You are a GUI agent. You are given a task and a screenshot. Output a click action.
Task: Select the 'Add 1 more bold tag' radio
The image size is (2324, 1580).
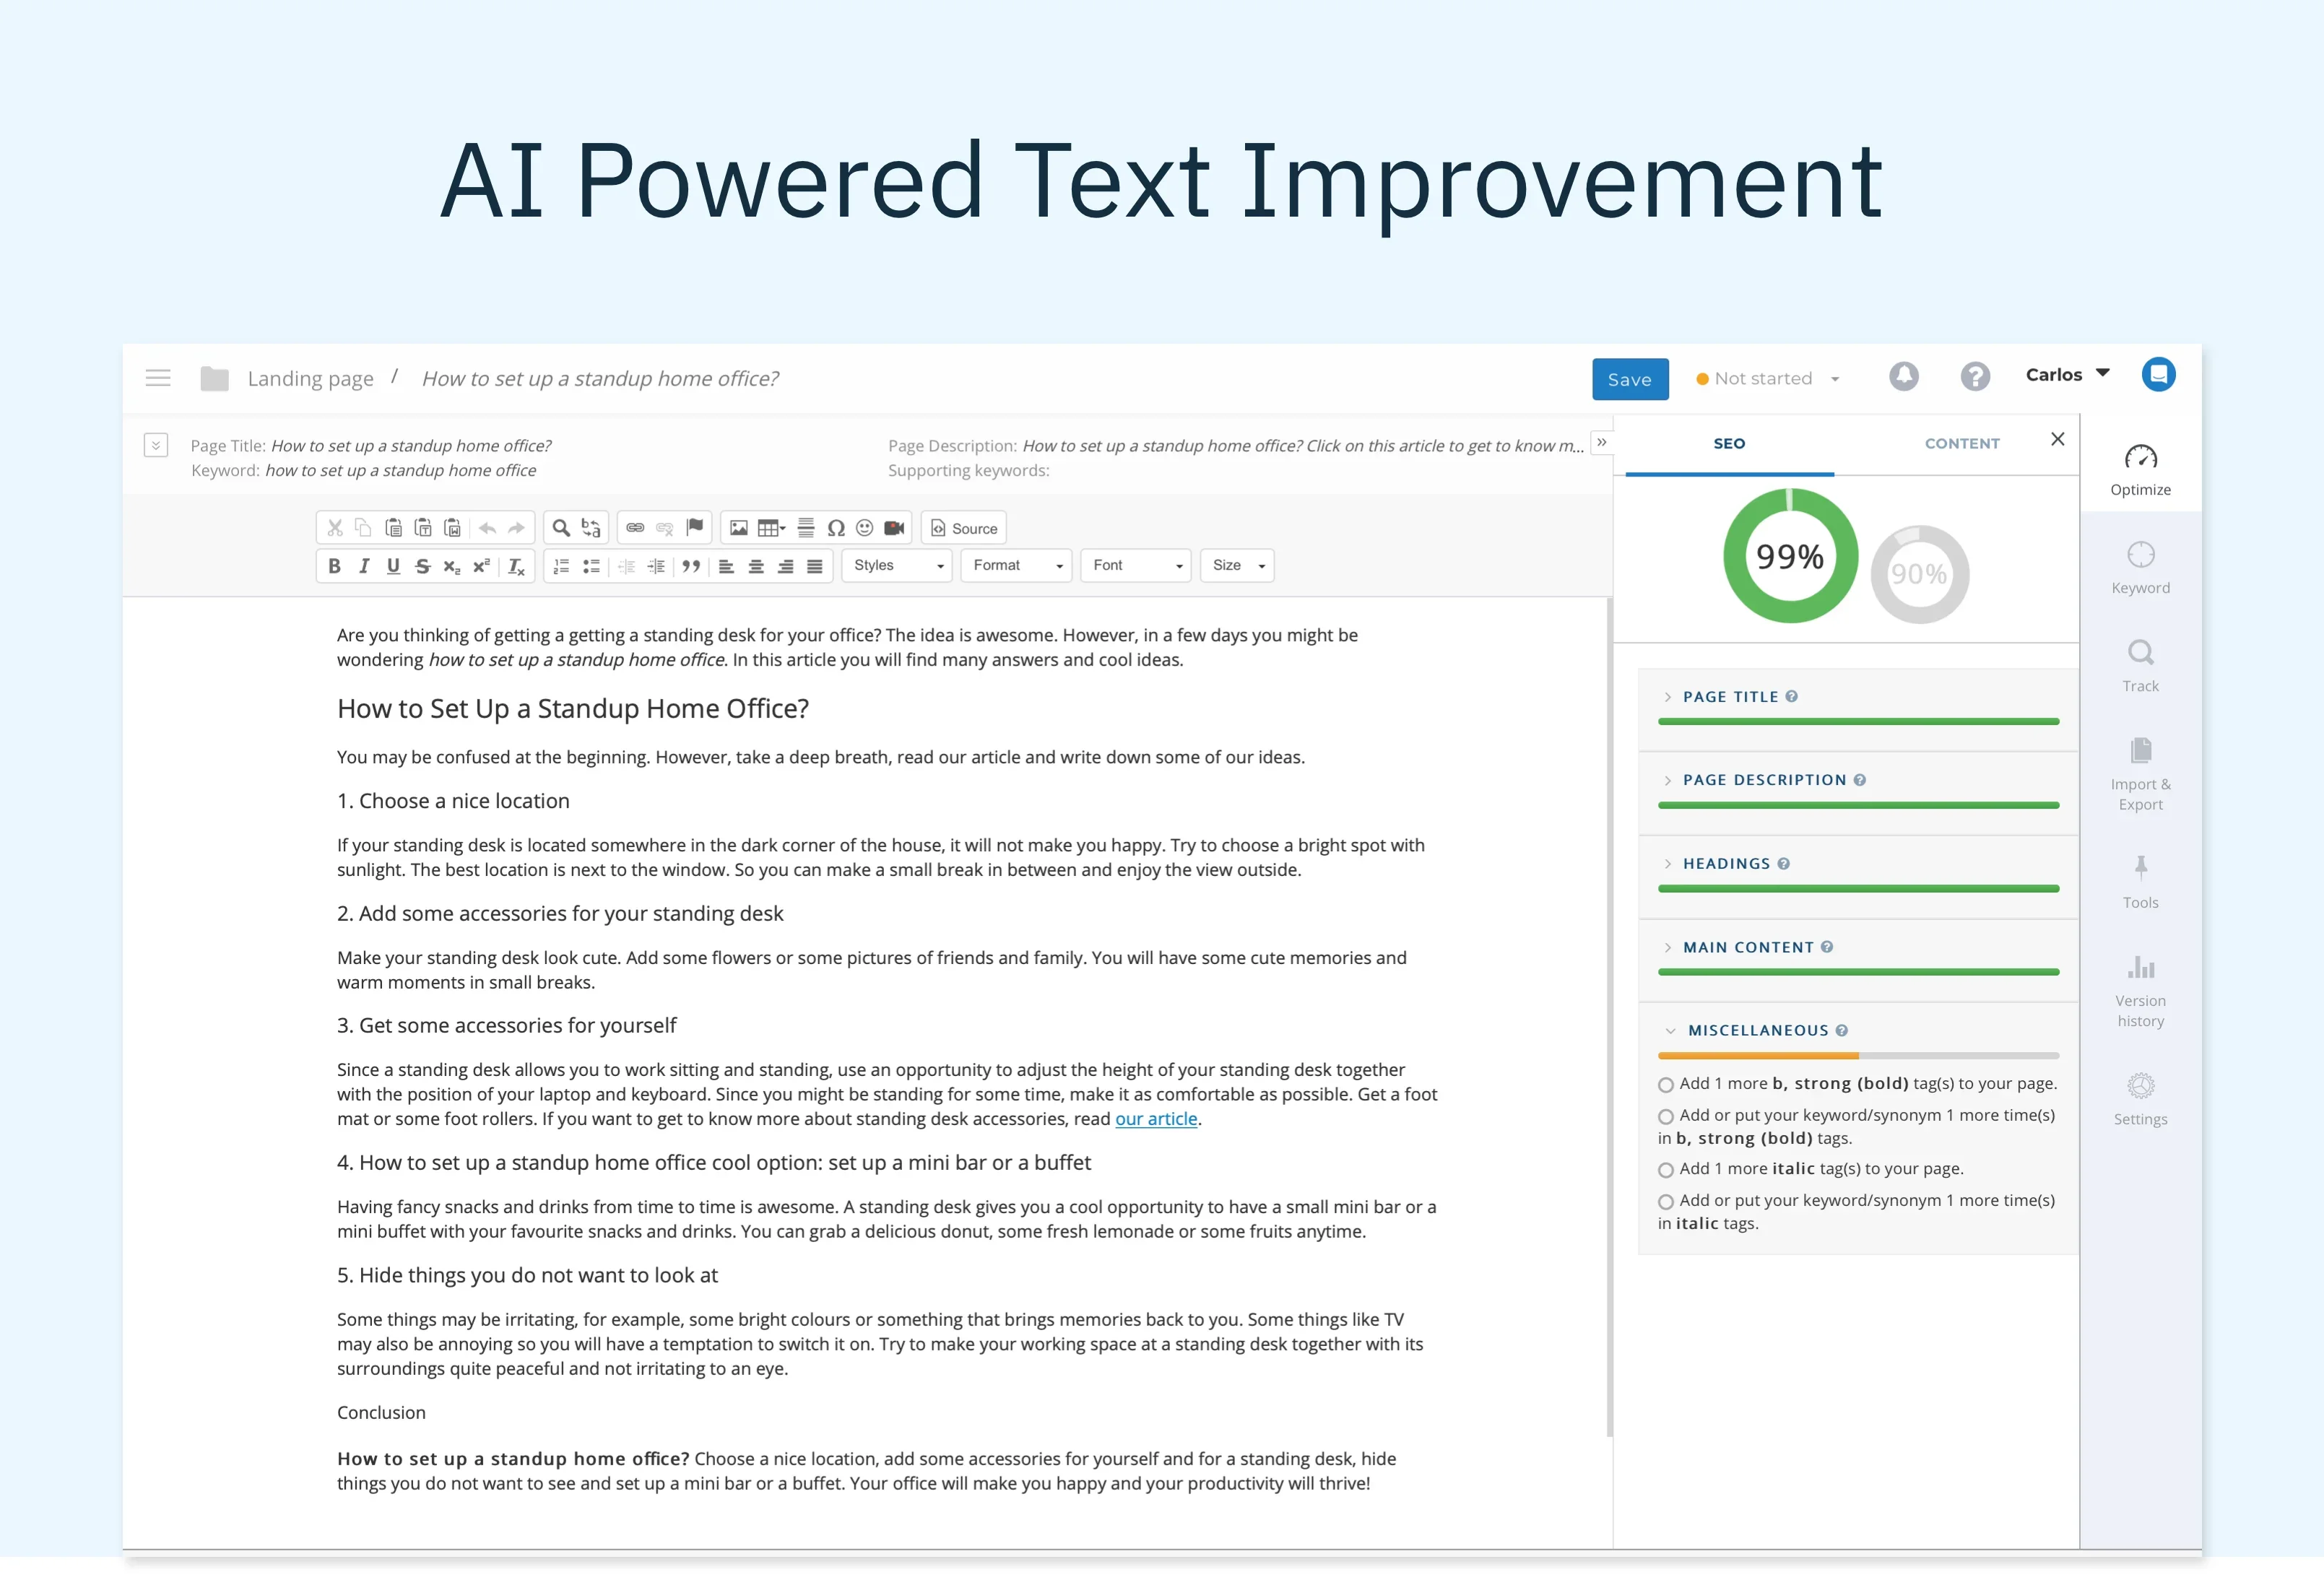[1666, 1085]
